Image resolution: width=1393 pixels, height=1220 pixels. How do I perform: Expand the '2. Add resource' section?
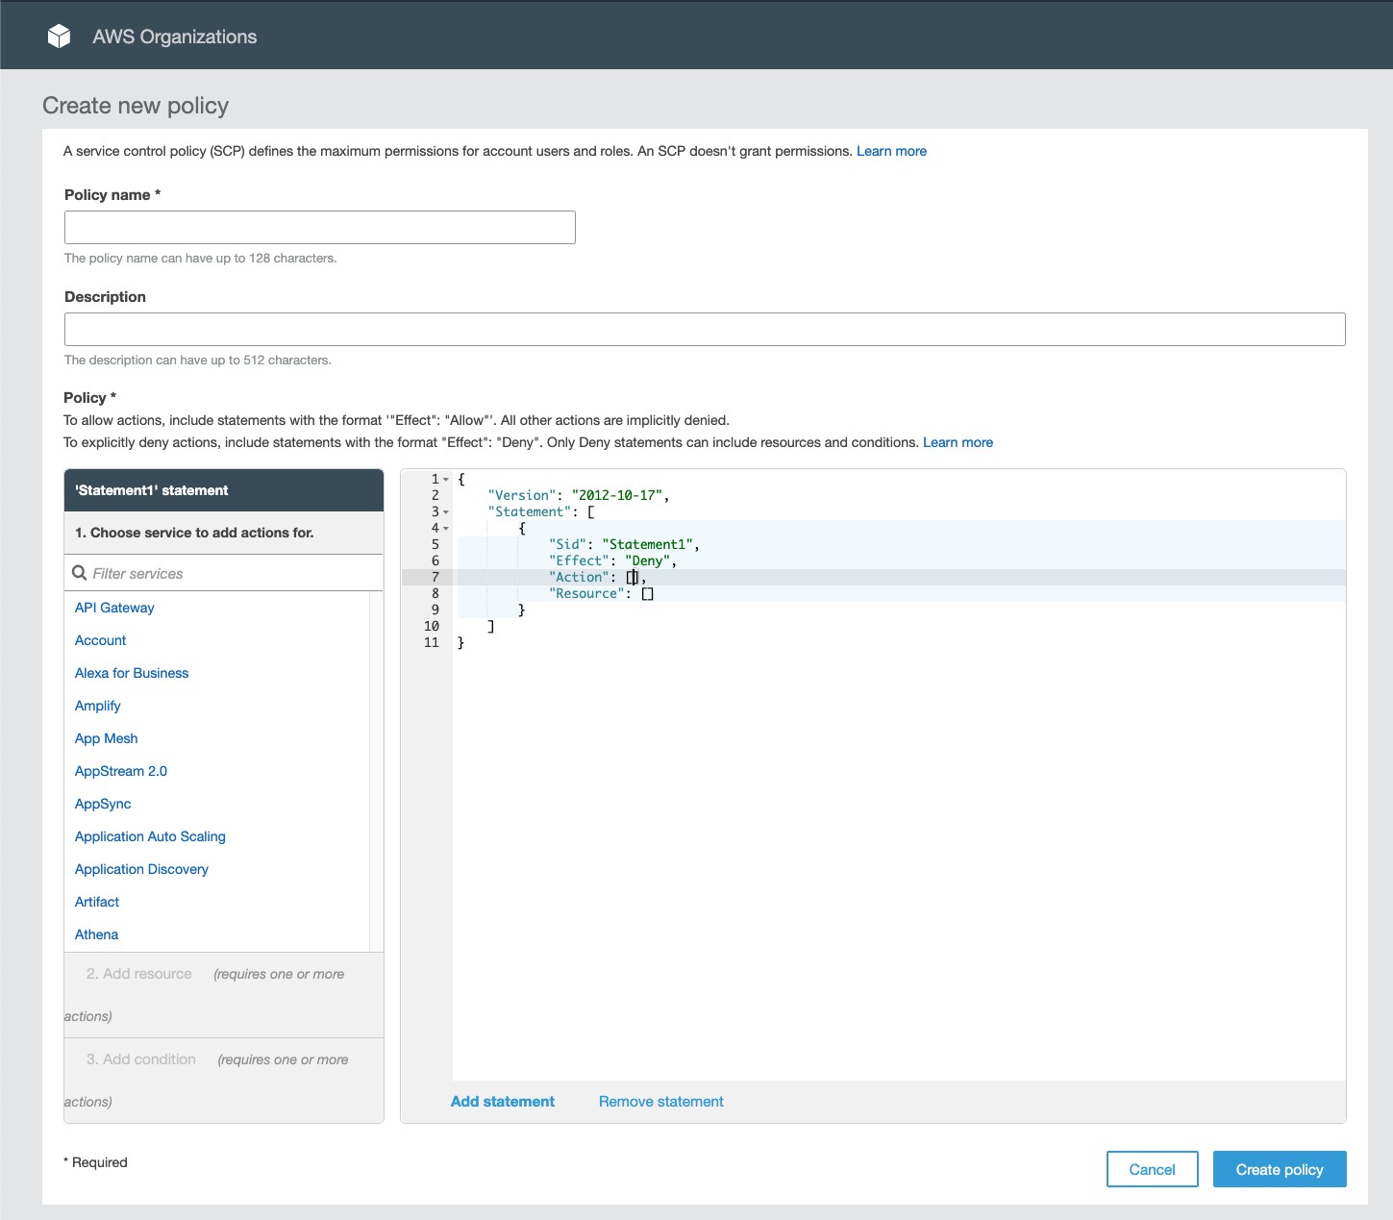pos(138,974)
